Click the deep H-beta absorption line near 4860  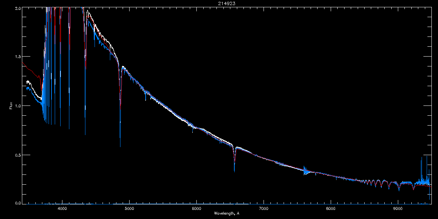120,106
